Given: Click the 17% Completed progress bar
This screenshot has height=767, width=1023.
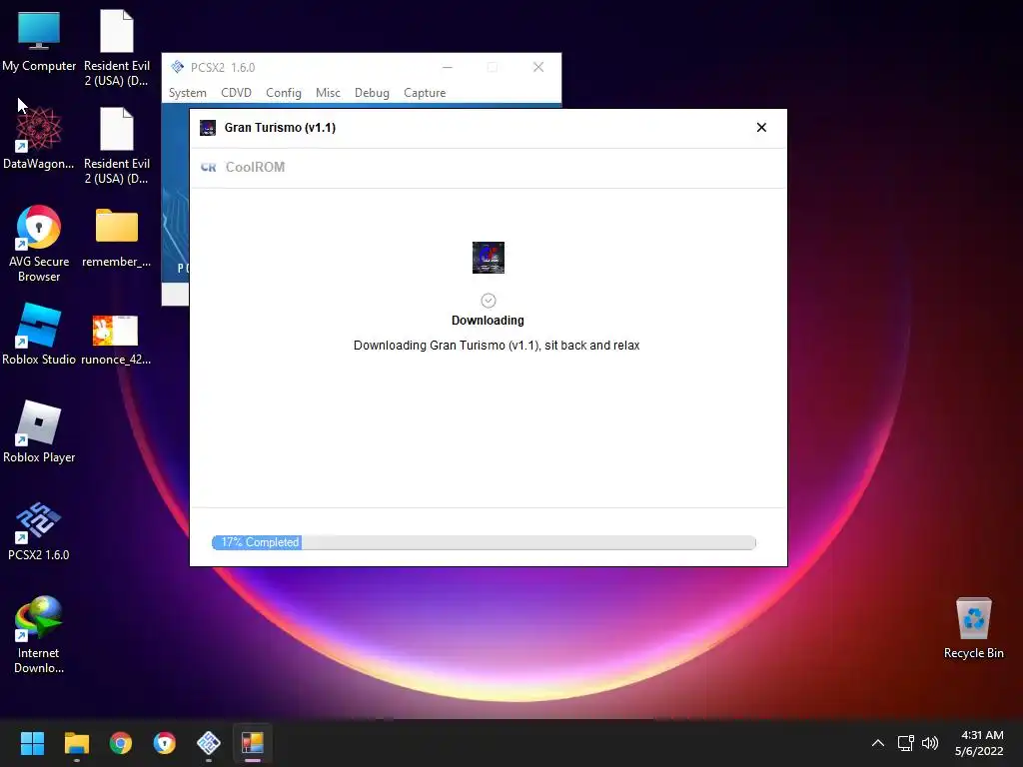Looking at the screenshot, I should (484, 542).
